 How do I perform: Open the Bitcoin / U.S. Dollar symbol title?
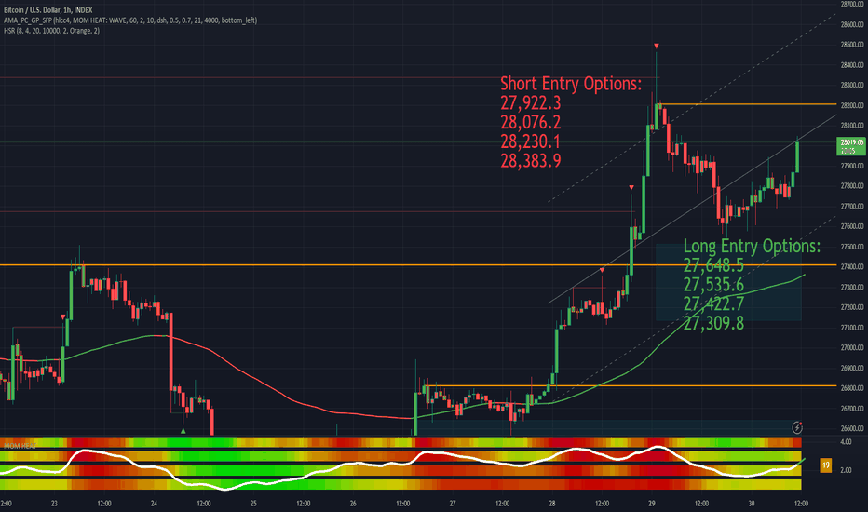point(48,10)
